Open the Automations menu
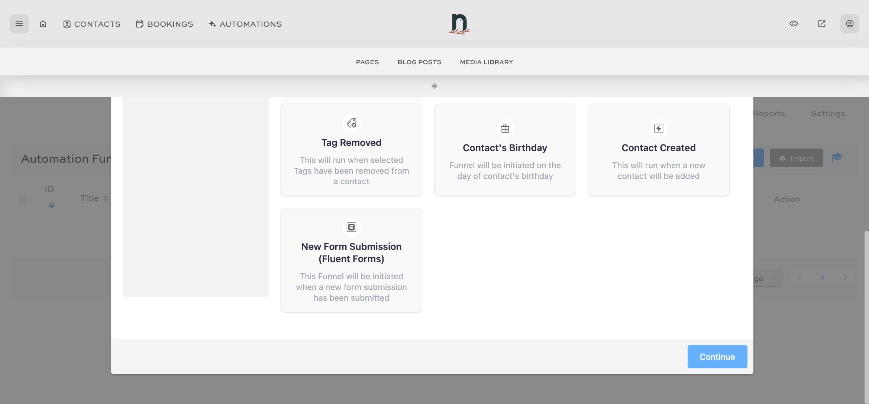 245,24
